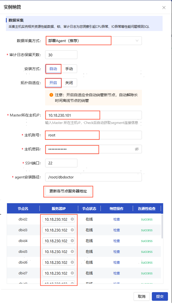Select the dbid6 node name cell
Image resolution: width=172 pixels, height=304 pixels.
coord(23,262)
